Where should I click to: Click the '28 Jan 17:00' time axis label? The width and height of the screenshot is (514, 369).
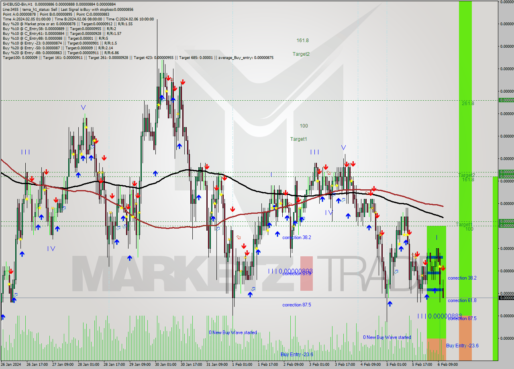(114, 365)
